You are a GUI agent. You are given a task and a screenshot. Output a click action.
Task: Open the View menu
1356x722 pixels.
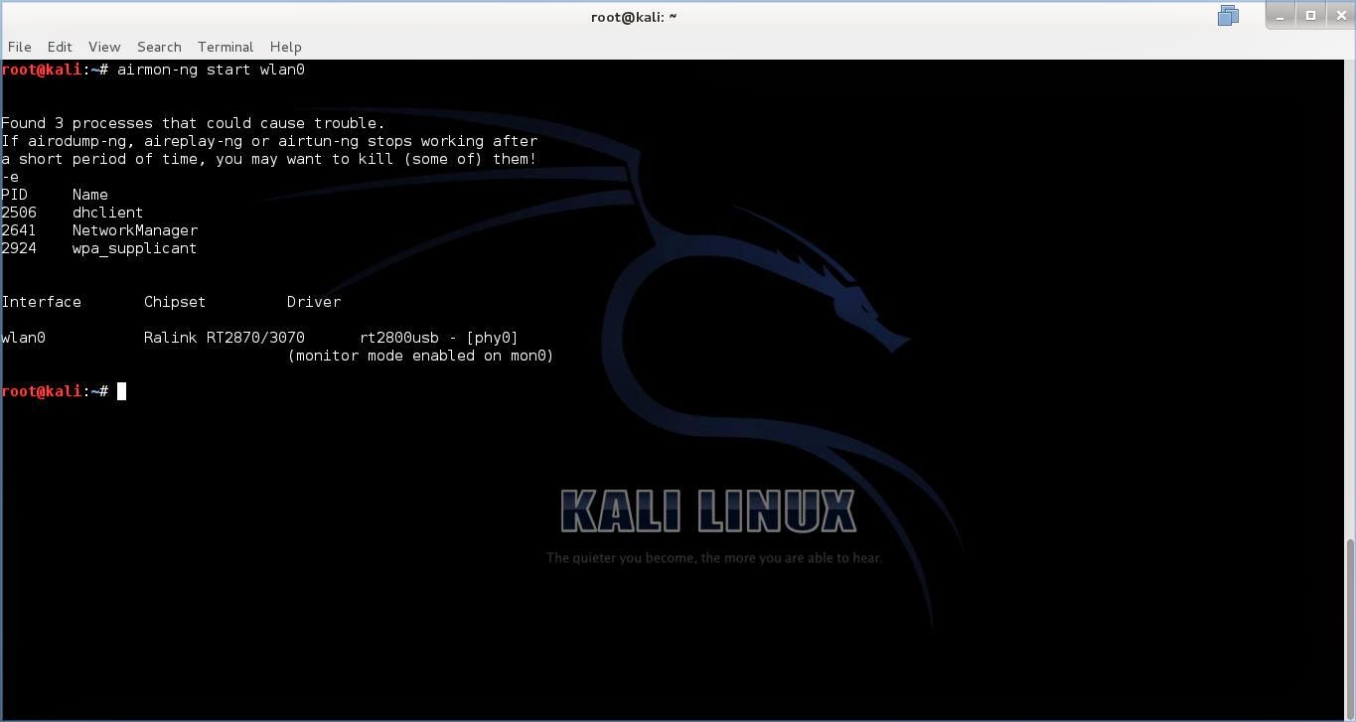[x=104, y=47]
